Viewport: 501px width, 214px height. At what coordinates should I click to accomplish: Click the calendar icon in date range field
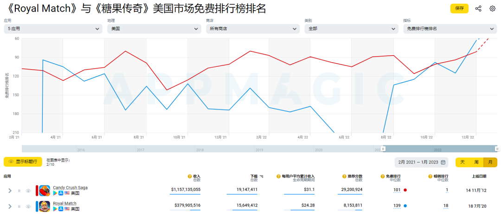443,162
